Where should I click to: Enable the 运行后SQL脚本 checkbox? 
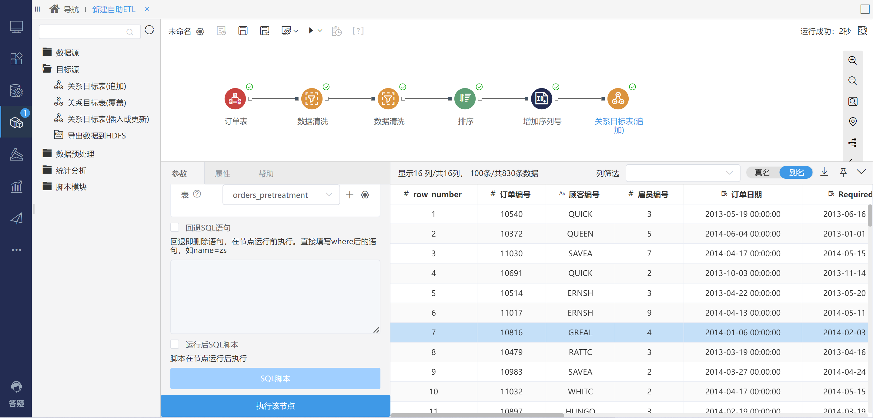click(175, 344)
